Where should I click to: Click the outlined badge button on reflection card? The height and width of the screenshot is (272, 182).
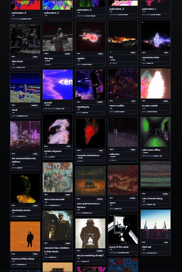pyautogui.click(x=133, y=150)
